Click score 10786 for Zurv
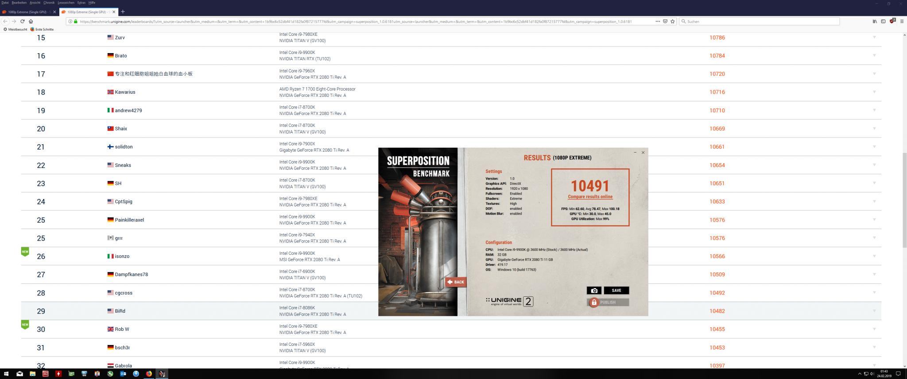907x379 pixels. 717,38
